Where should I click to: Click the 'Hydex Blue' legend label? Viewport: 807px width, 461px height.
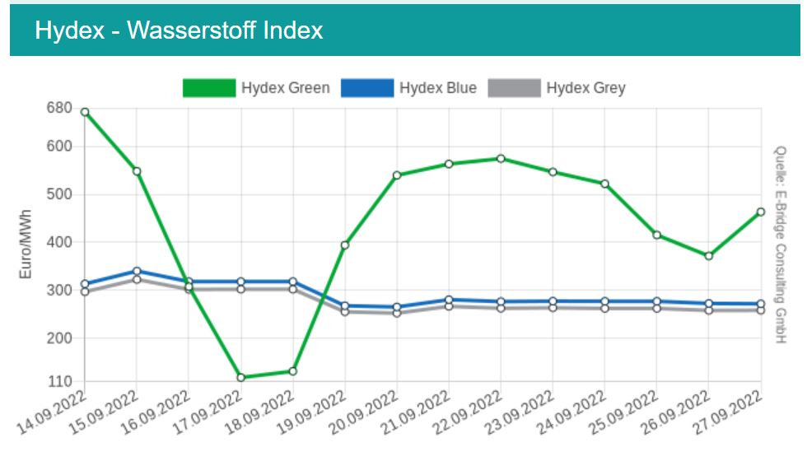click(x=438, y=88)
